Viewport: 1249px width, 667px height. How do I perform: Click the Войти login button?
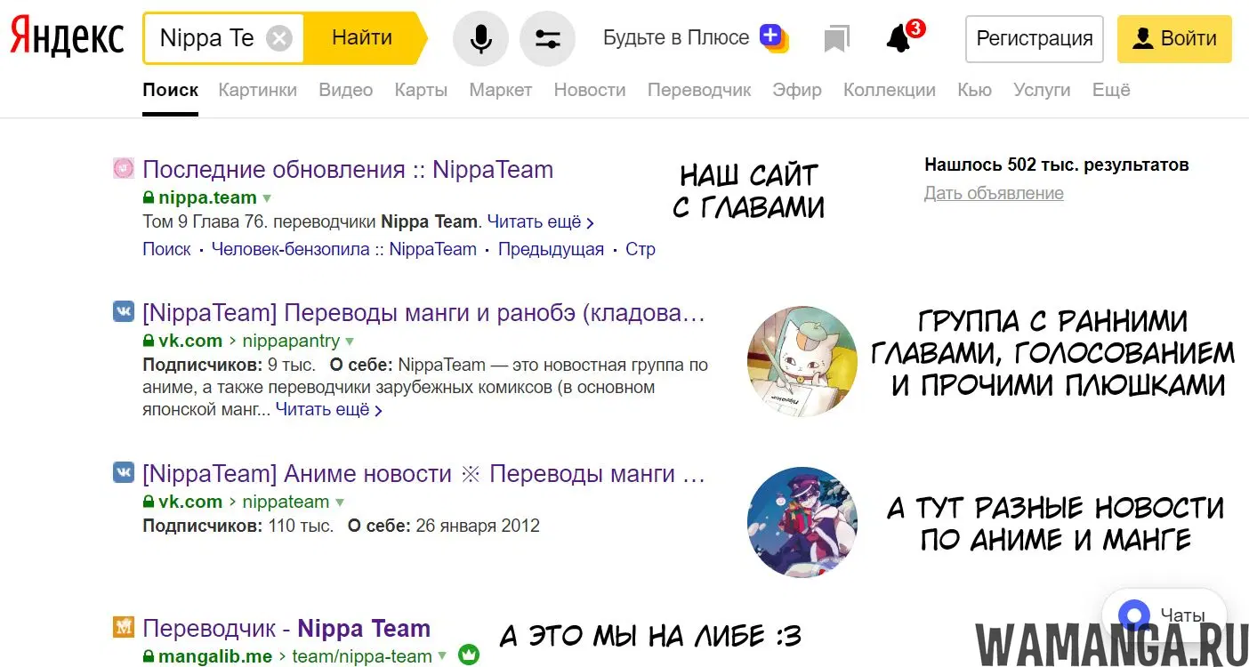pos(1174,38)
